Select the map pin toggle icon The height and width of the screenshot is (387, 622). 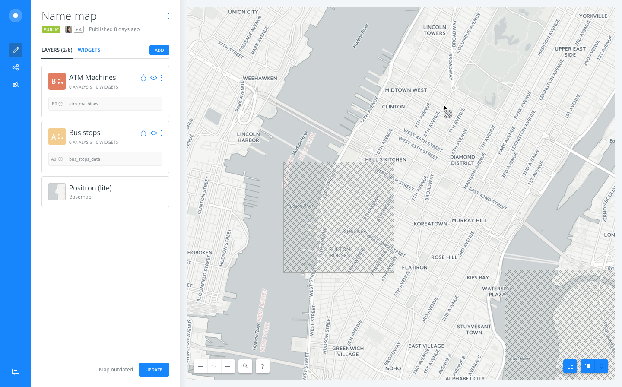(601, 366)
